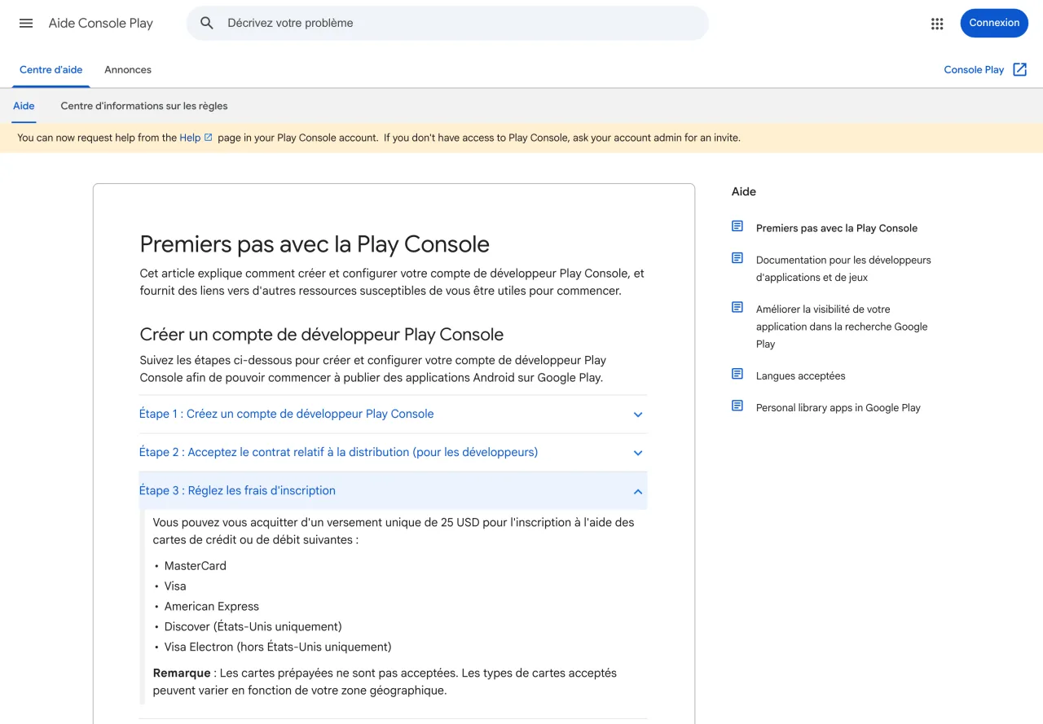Collapse Étape 3 : Réglez les frais d'inscription
The height and width of the screenshot is (724, 1043).
(237, 490)
